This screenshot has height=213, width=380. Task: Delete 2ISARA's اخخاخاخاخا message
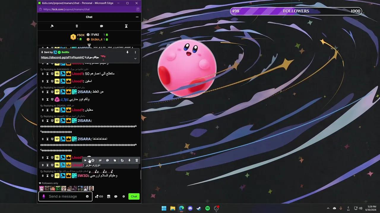(x=43, y=139)
